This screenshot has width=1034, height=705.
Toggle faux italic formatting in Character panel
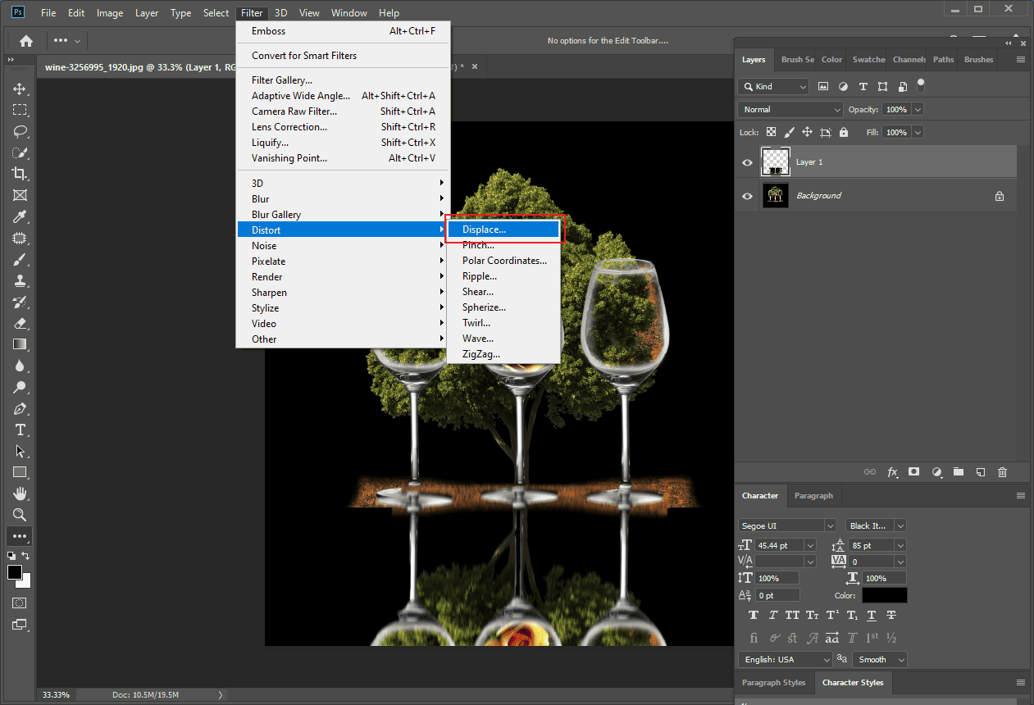[x=772, y=614]
